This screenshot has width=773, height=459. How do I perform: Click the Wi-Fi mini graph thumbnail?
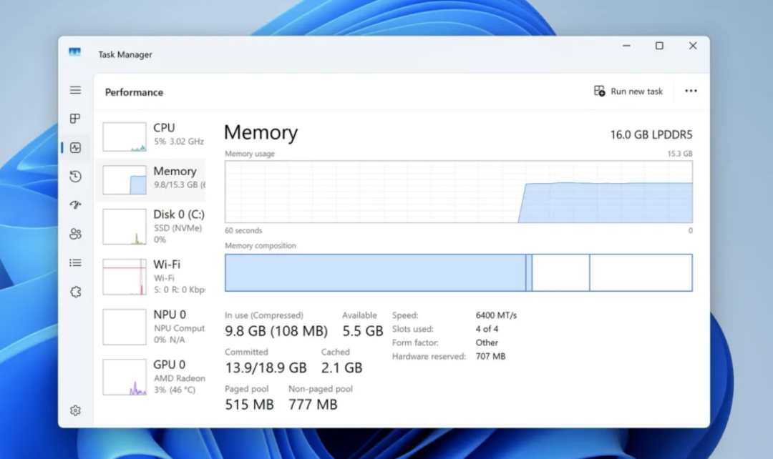125,277
